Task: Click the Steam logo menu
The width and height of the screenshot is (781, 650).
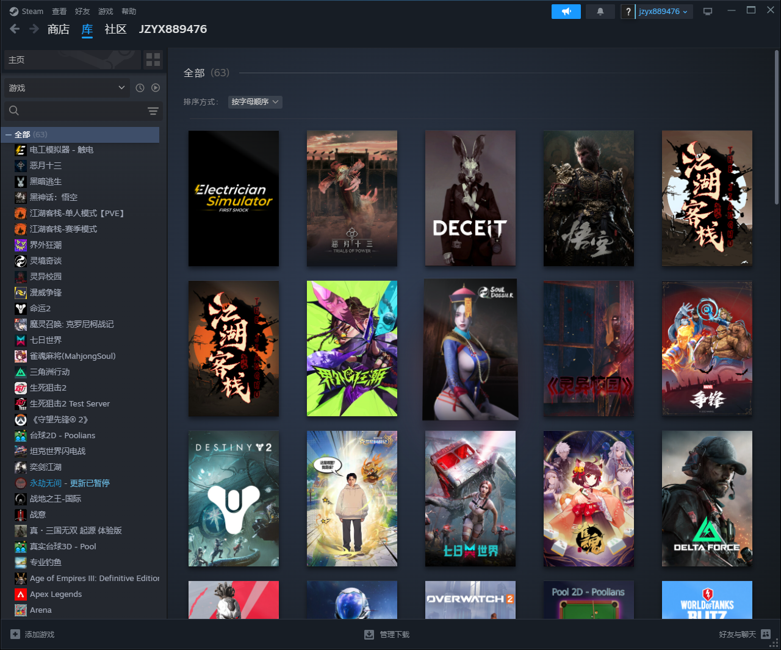Action: (x=26, y=11)
